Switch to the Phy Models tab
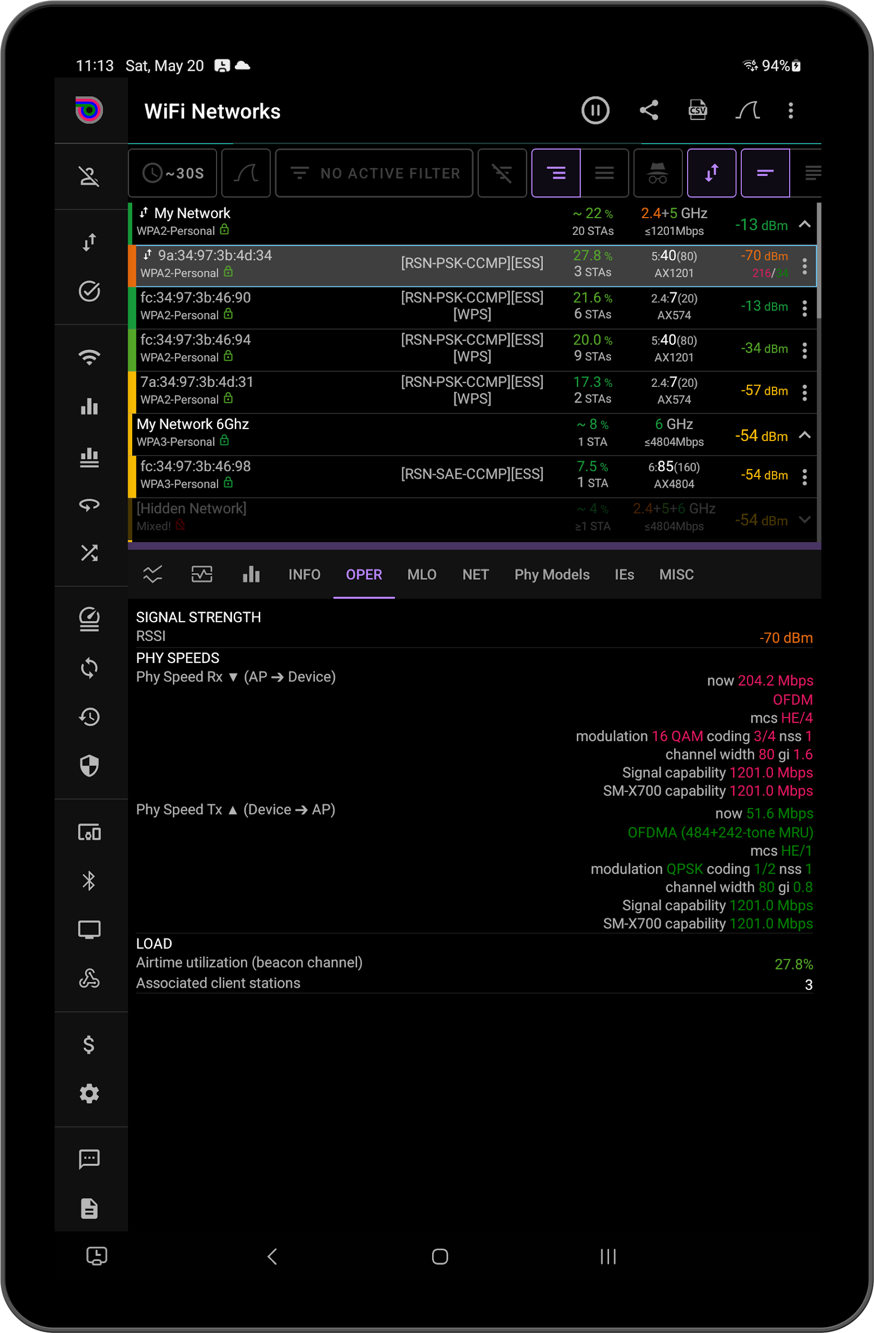This screenshot has width=874, height=1333. [552, 575]
